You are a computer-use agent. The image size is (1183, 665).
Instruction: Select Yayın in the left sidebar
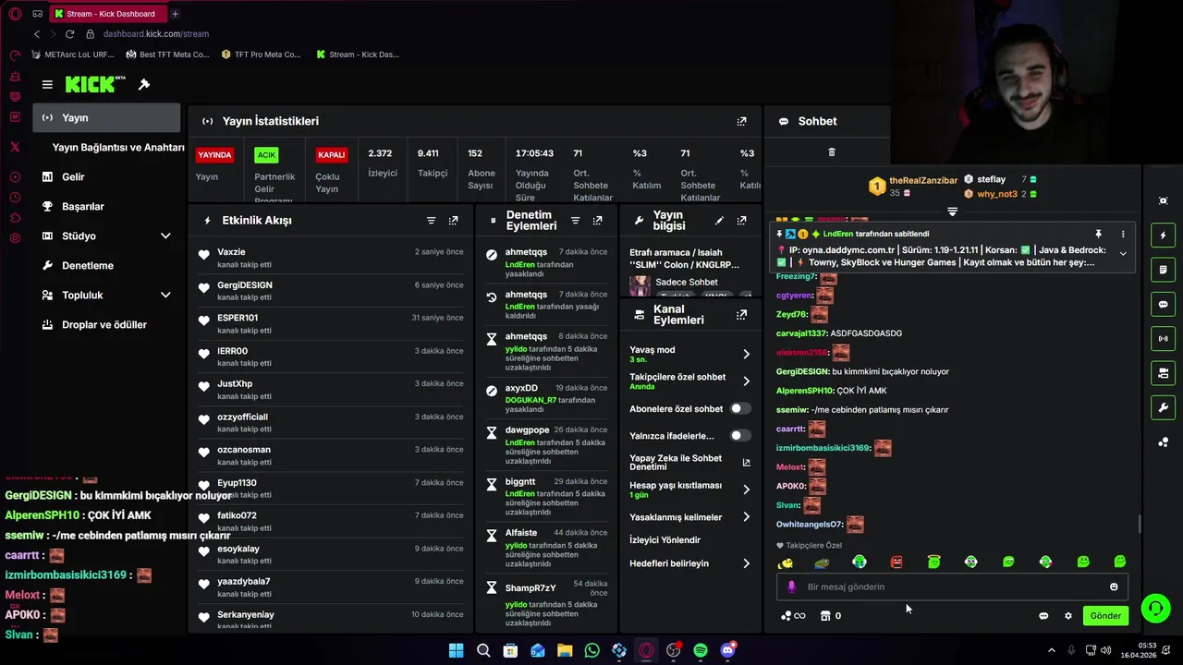(x=107, y=117)
